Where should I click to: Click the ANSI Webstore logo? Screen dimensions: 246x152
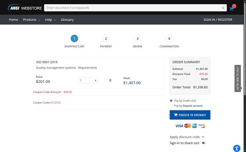pyautogui.click(x=25, y=8)
